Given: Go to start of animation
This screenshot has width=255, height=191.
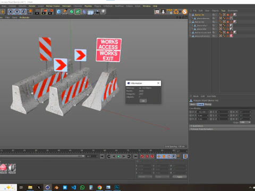Looking at the screenshot, I should coord(102,157).
